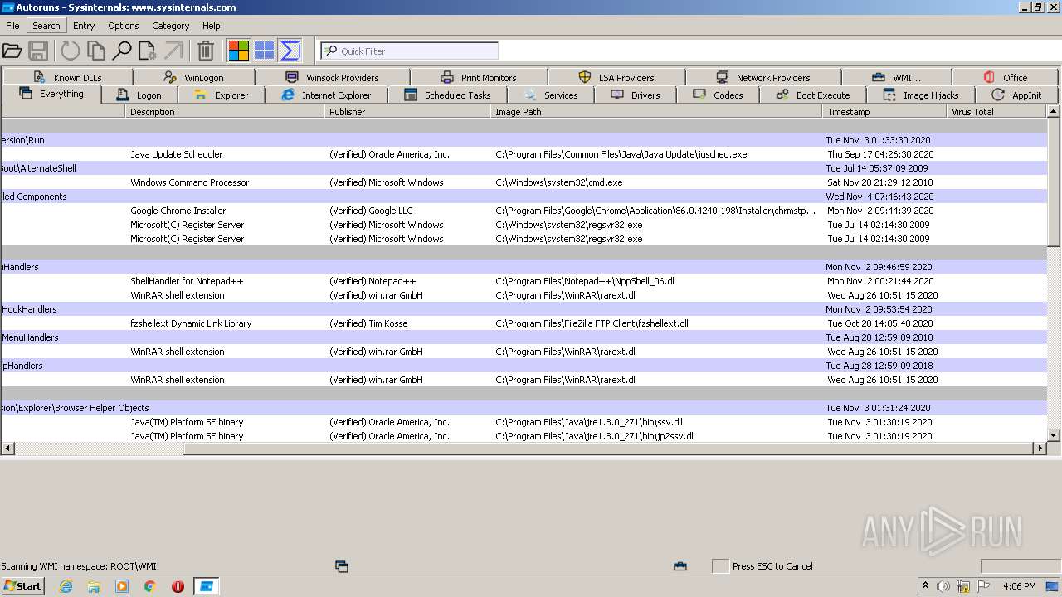Click the (Verified) Tim Kosse publisher cell
This screenshot has width=1062, height=597.
(370, 323)
